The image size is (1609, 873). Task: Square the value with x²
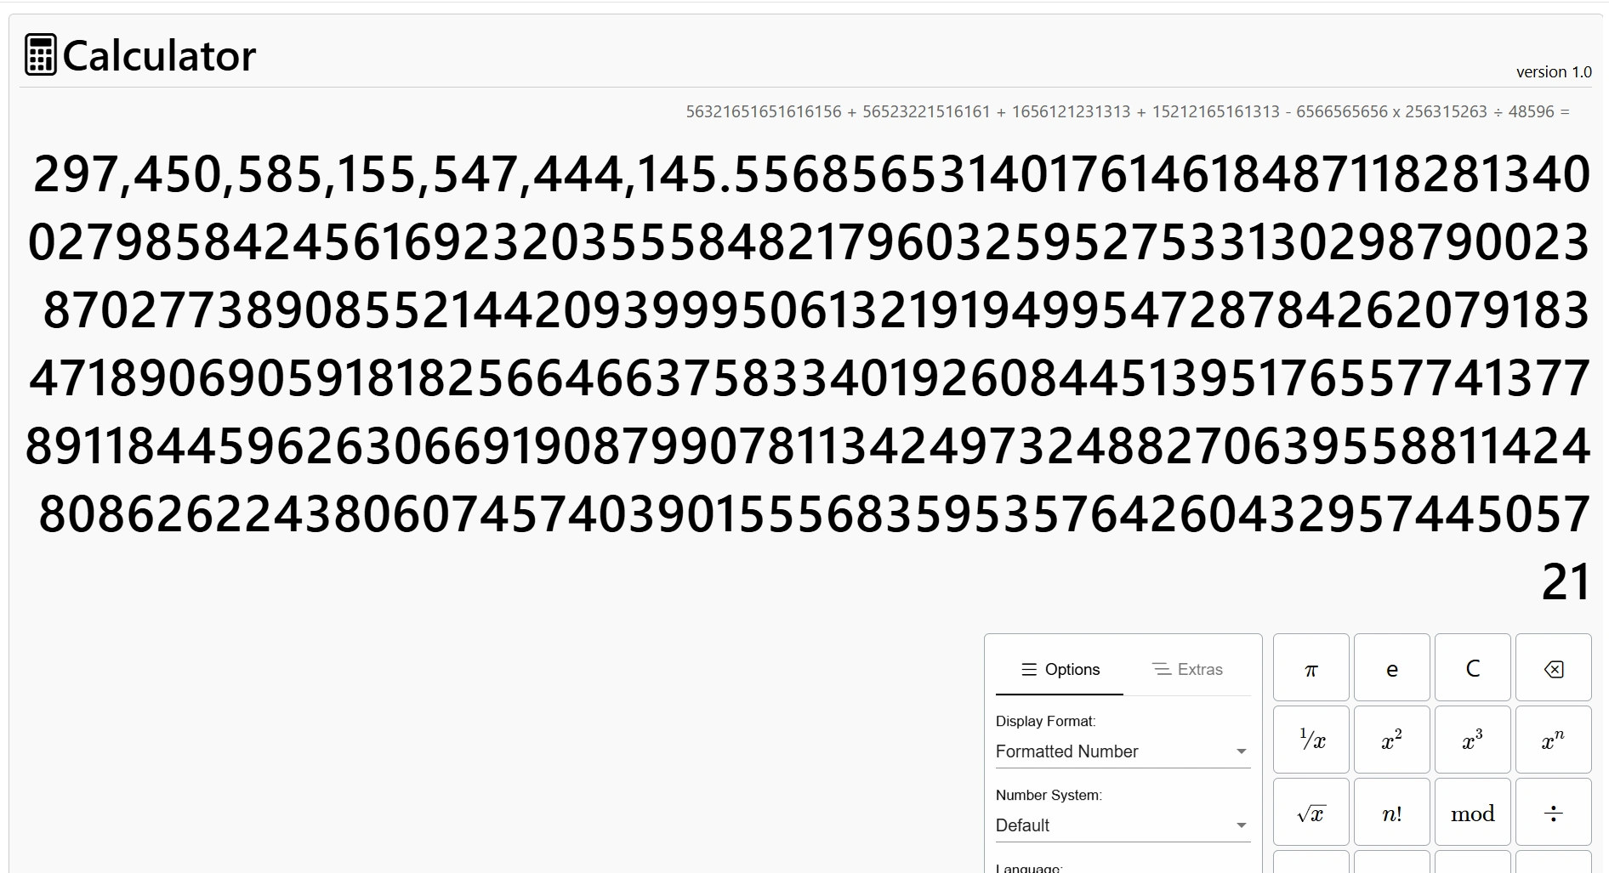tap(1391, 740)
